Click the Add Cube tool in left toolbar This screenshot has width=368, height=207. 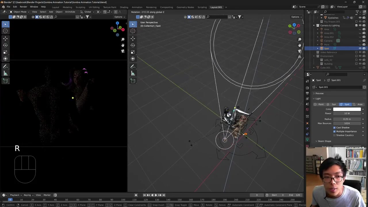[5, 81]
